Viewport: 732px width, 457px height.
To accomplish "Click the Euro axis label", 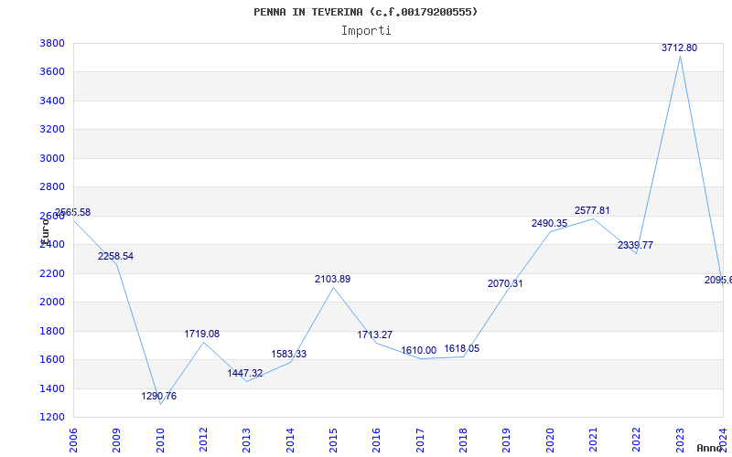I will [x=44, y=230].
